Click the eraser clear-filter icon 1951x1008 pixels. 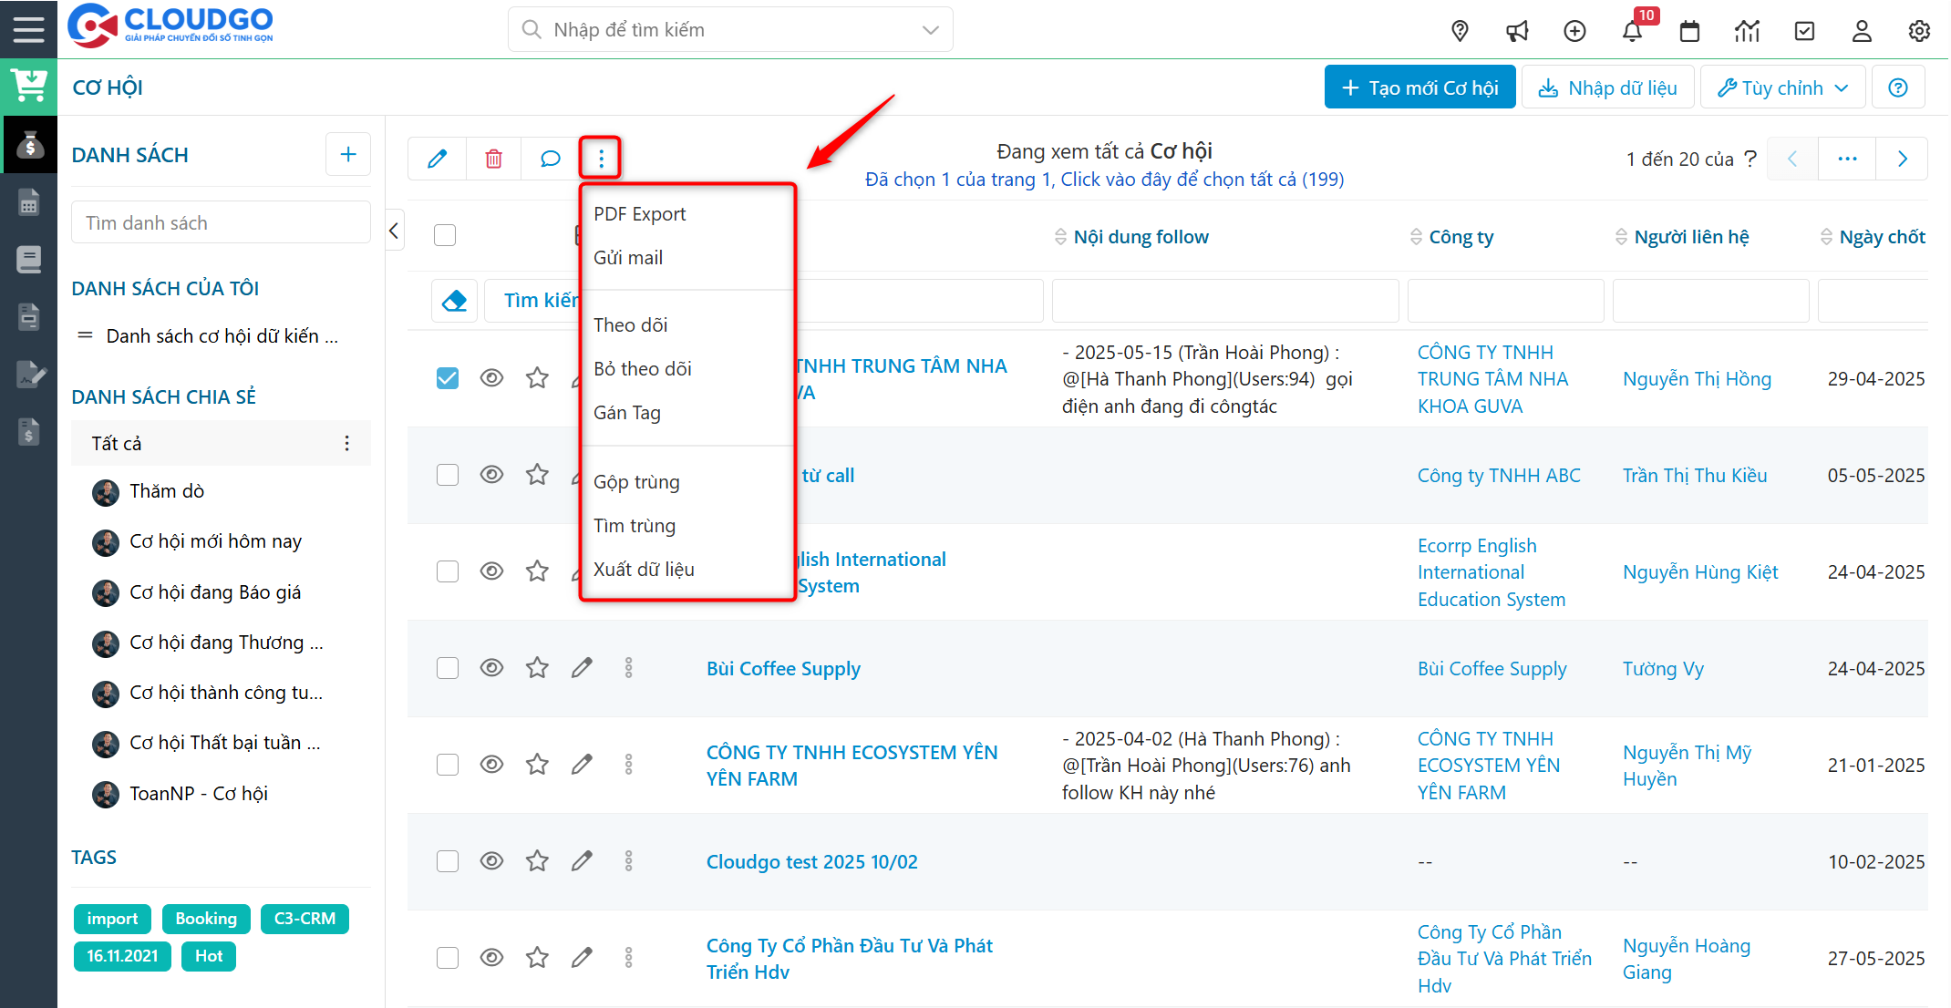[454, 301]
